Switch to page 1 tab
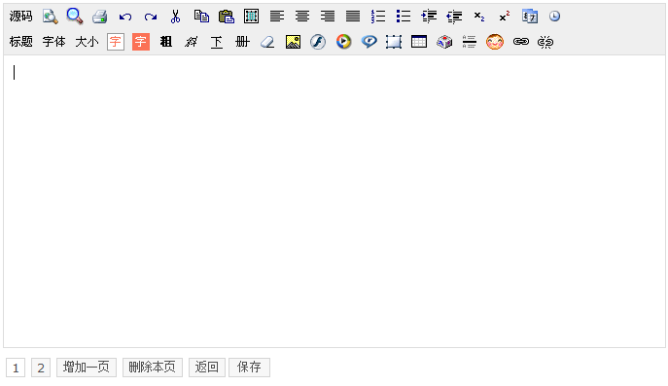Image resolution: width=668 pixels, height=386 pixels. (16, 368)
